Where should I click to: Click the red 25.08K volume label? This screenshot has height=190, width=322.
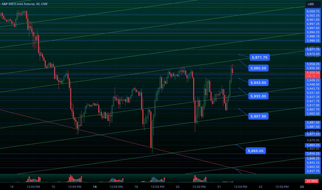coord(312,181)
